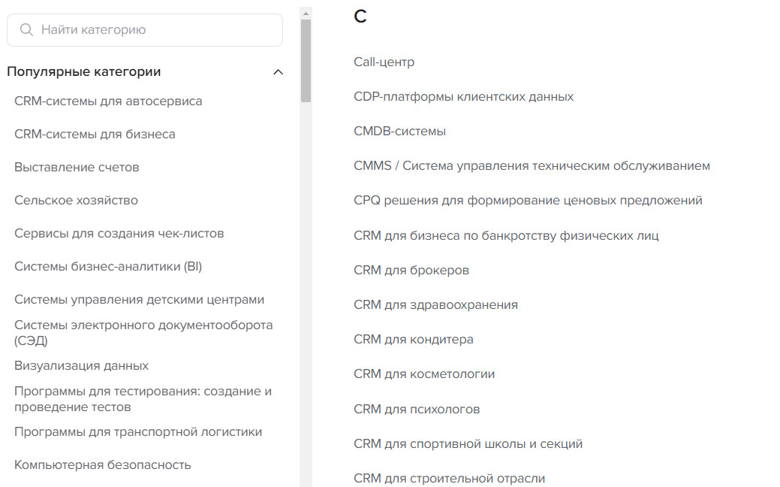Open "Визуализация данных" category

pos(81,365)
